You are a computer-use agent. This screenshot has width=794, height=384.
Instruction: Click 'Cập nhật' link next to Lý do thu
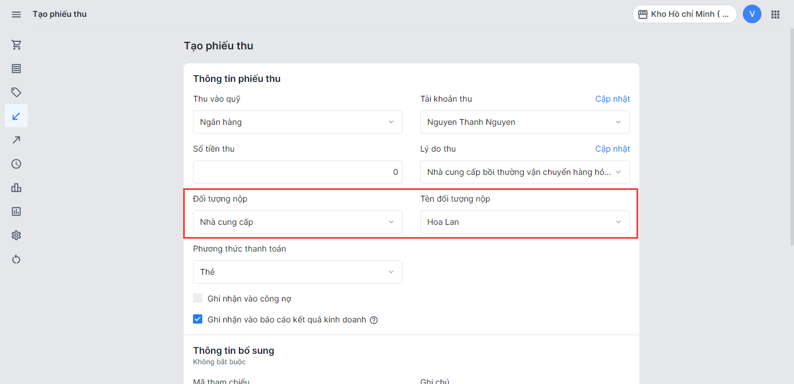point(613,149)
